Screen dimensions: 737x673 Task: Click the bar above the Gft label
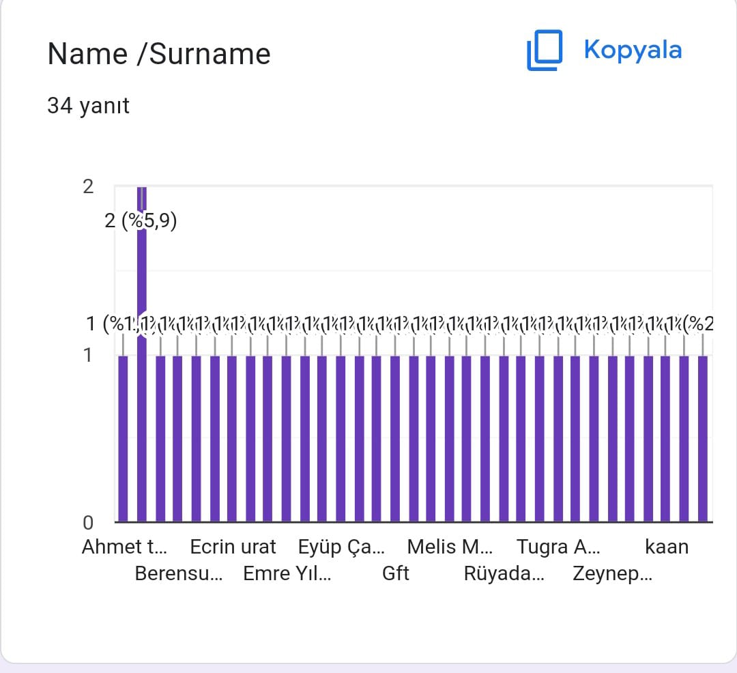pyautogui.click(x=395, y=438)
